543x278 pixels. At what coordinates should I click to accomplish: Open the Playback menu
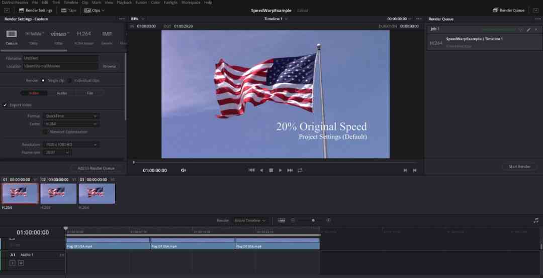coord(124,3)
